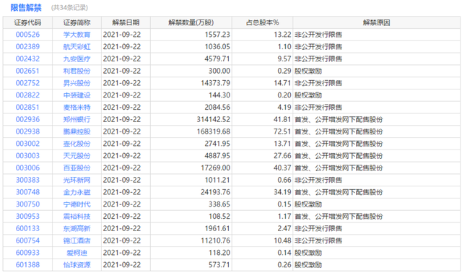
Task: Open stock code 002432 link
Action: click(27, 58)
